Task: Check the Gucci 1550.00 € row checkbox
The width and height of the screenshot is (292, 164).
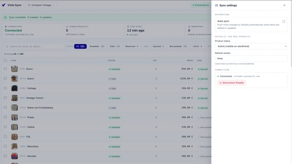Action: coord(5,78)
